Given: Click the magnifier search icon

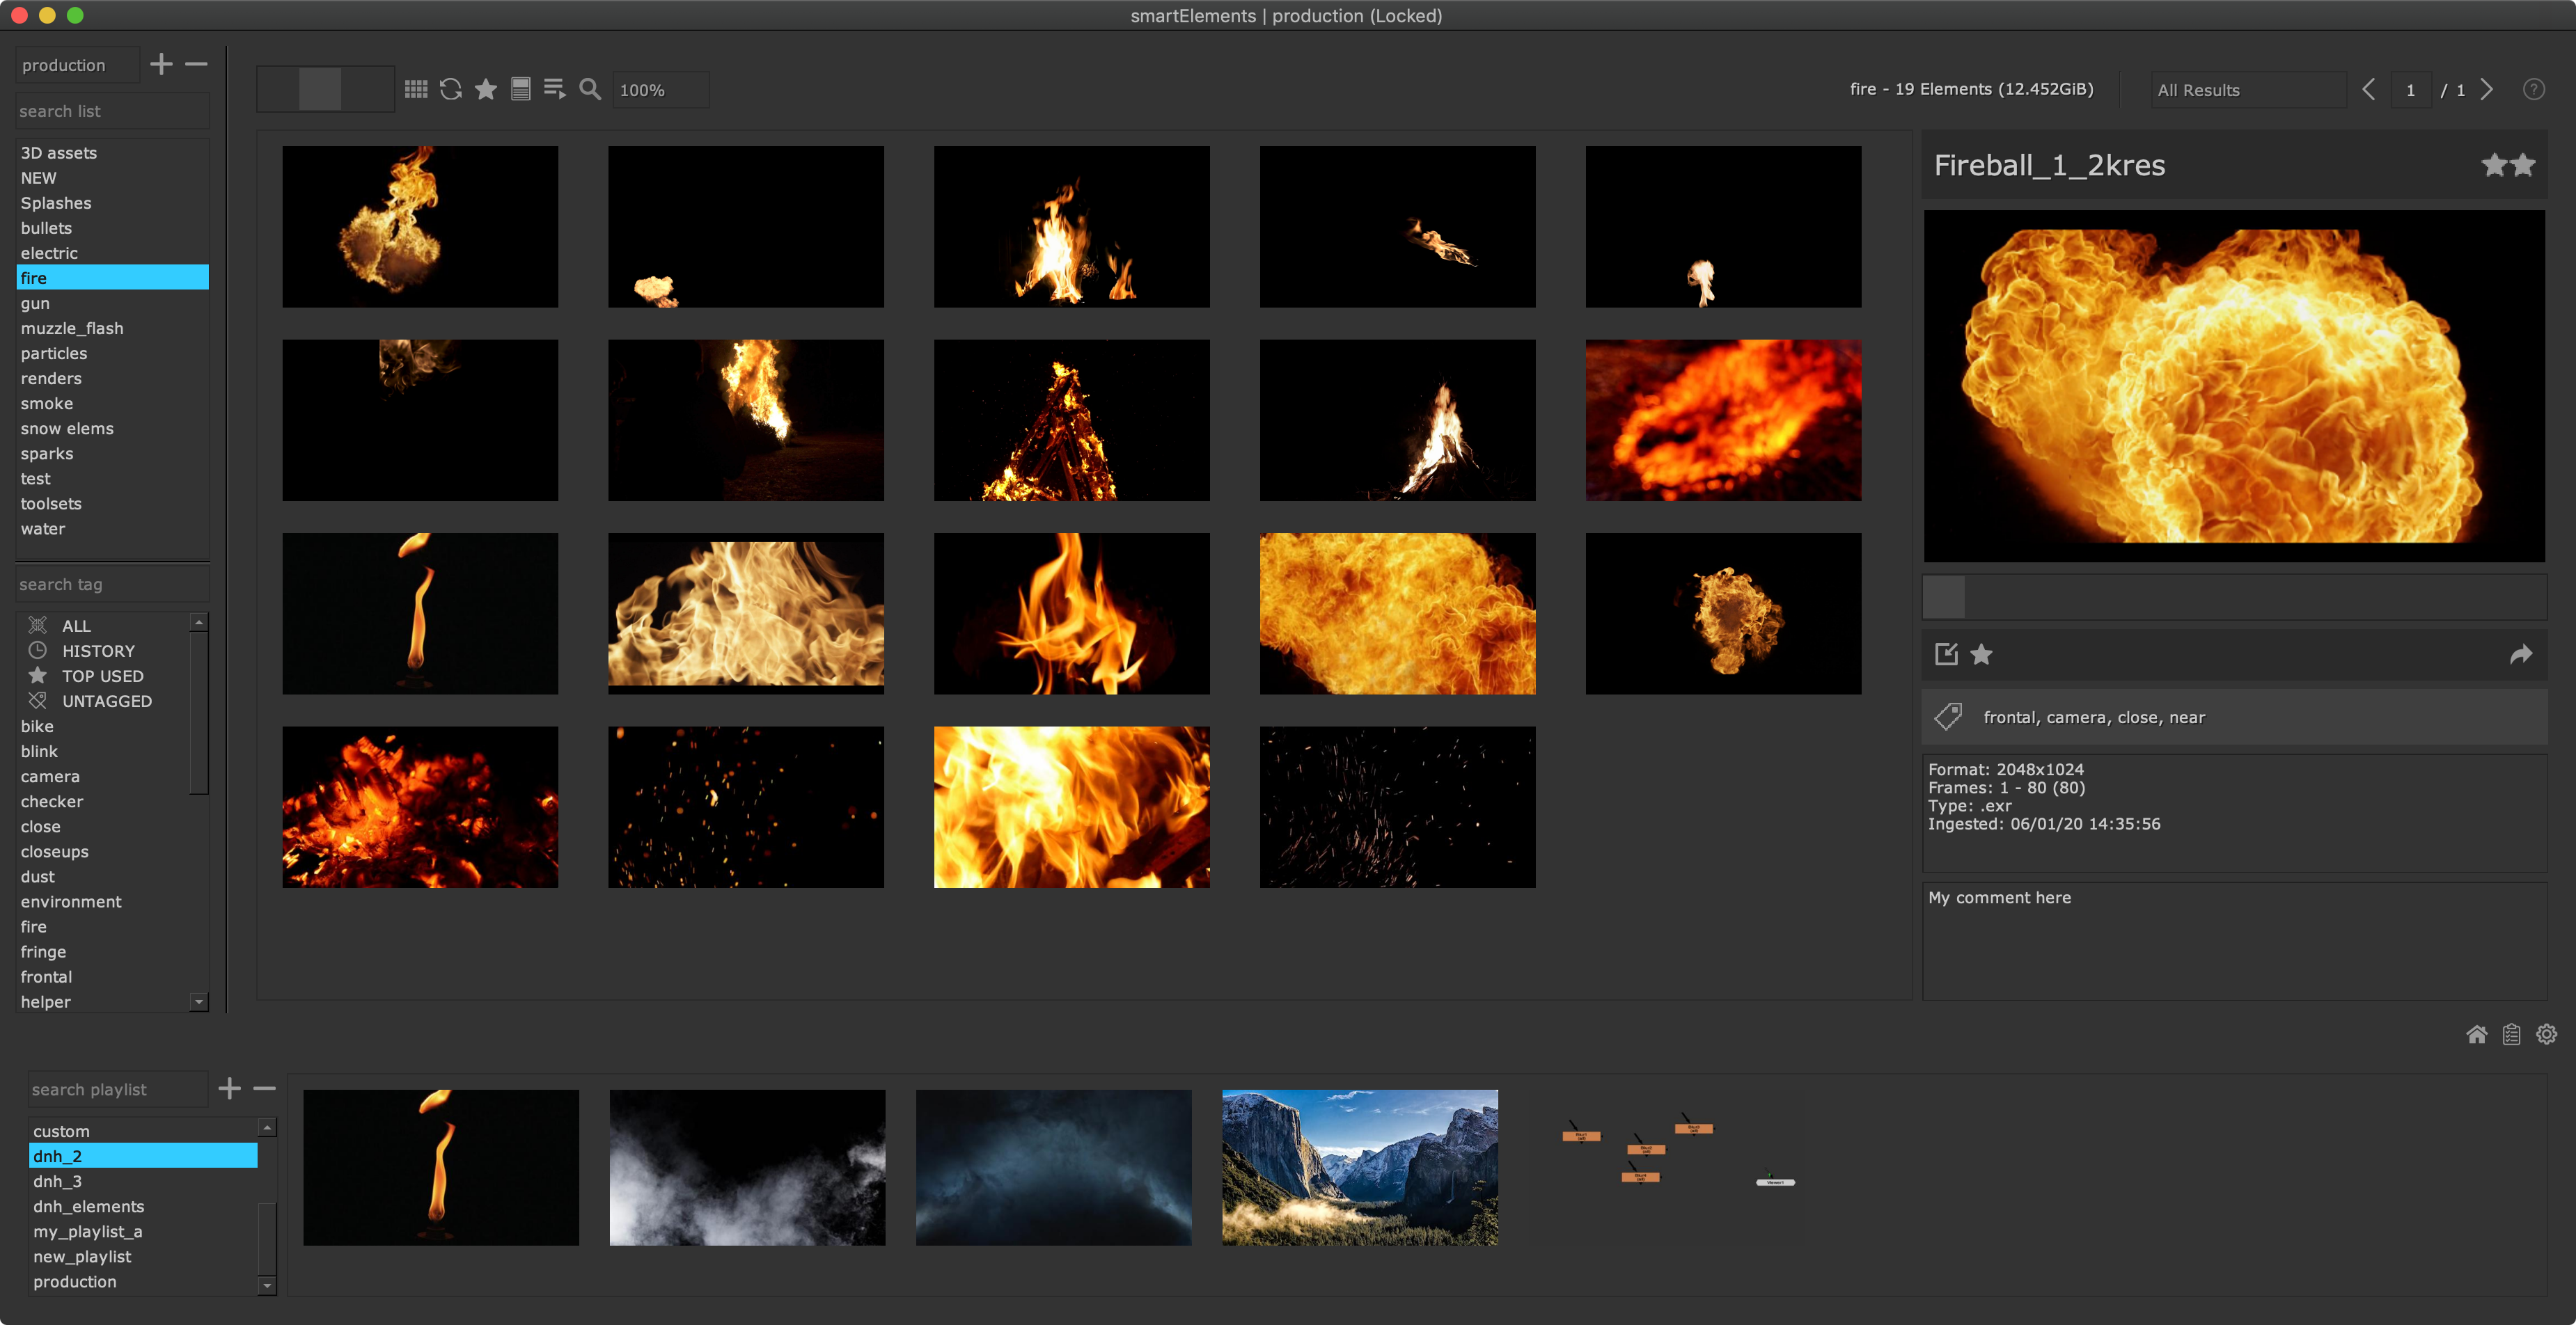Looking at the screenshot, I should click(590, 90).
